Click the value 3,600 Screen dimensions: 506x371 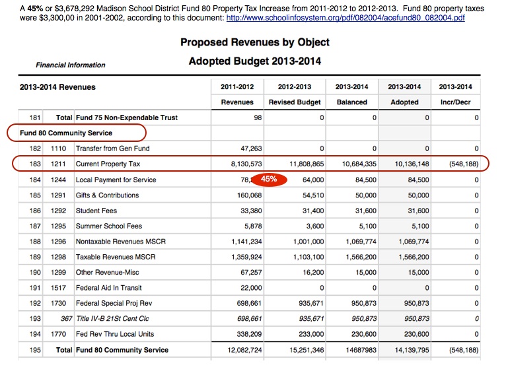pos(315,226)
